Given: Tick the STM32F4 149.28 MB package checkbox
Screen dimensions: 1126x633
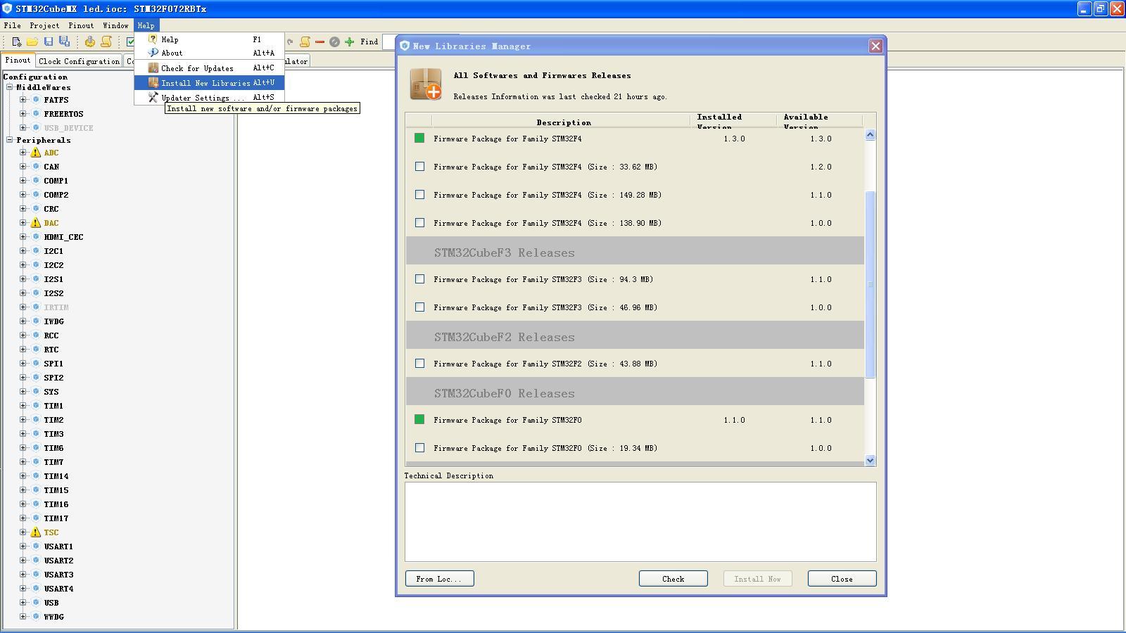Looking at the screenshot, I should [419, 195].
